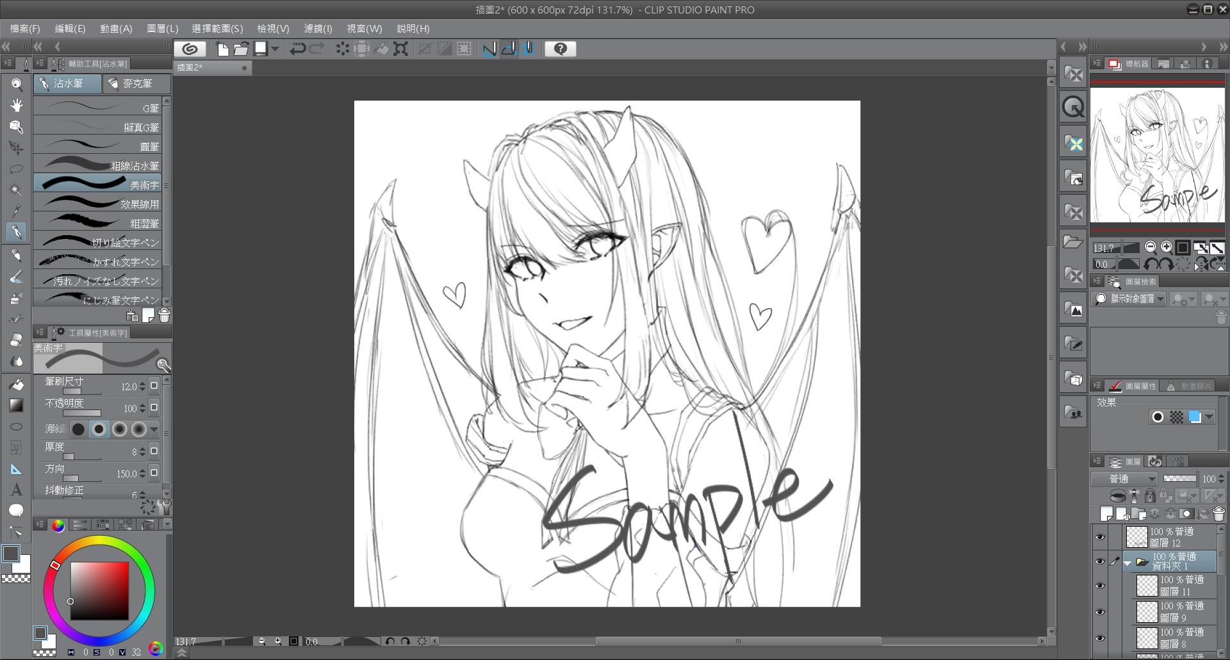Click the Create layer mask icon

click(1187, 514)
